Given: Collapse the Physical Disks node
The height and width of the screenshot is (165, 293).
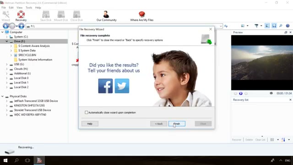Looking at the screenshot, I should point(2,96).
